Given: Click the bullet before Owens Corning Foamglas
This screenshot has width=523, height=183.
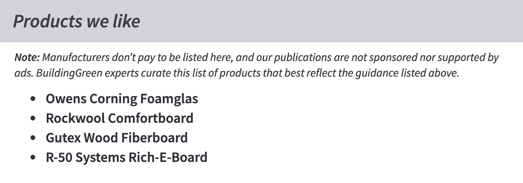Looking at the screenshot, I should coord(34,100).
